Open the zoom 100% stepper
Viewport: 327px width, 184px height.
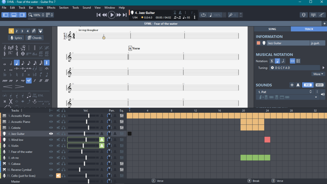[x=43, y=15]
